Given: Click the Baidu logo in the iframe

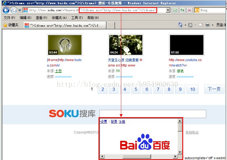Looking at the screenshot, I should coord(145,142).
